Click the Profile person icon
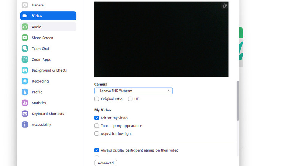 pyautogui.click(x=25, y=92)
